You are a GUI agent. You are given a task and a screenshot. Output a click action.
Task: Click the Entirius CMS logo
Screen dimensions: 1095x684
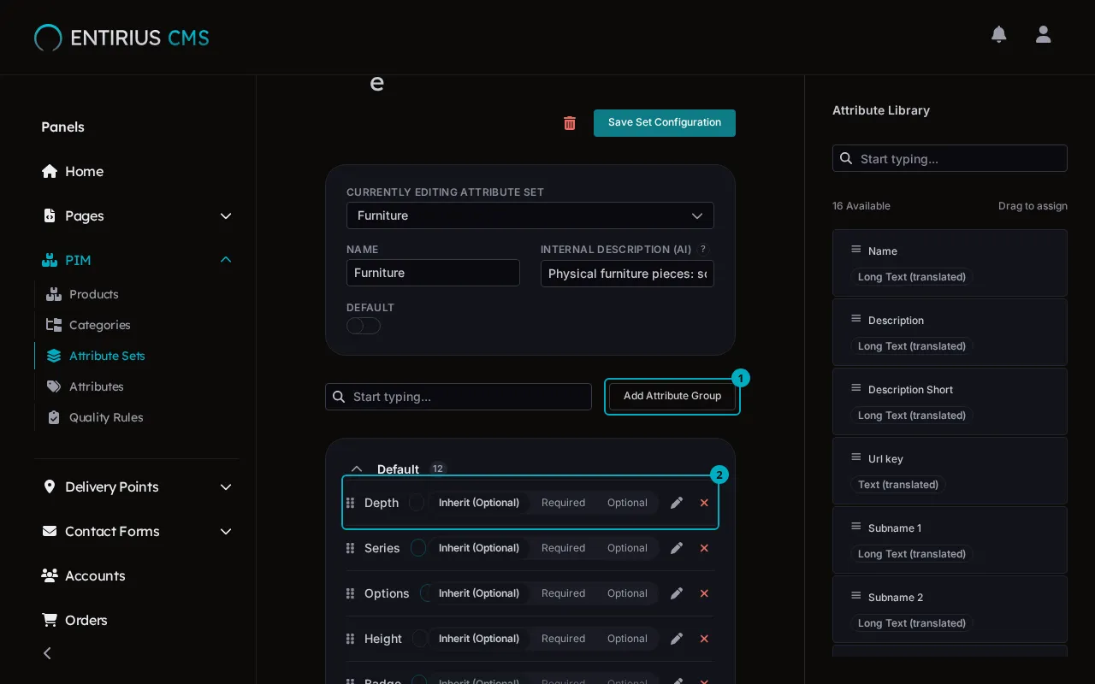pyautogui.click(x=121, y=38)
